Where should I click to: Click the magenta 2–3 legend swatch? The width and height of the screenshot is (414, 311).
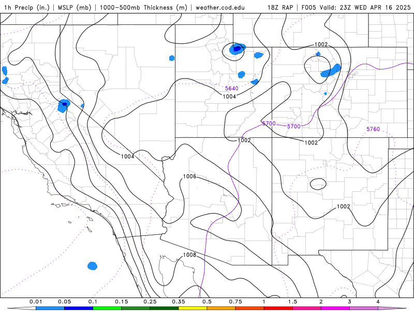[335, 308]
